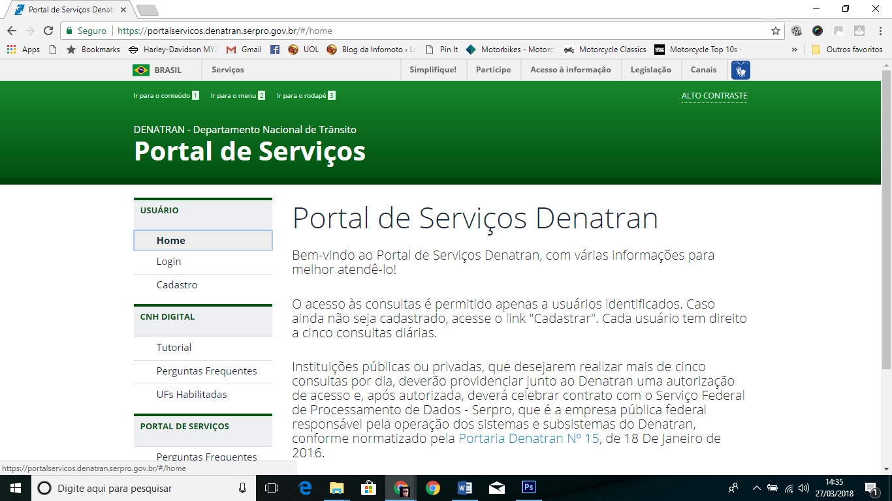The width and height of the screenshot is (892, 501).
Task: Expand the bookmarks overflow chevron
Action: [794, 49]
